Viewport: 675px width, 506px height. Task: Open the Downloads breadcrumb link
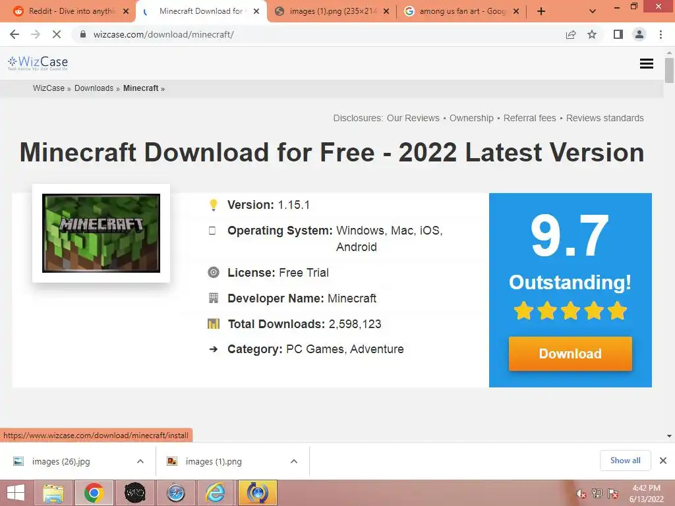click(94, 88)
